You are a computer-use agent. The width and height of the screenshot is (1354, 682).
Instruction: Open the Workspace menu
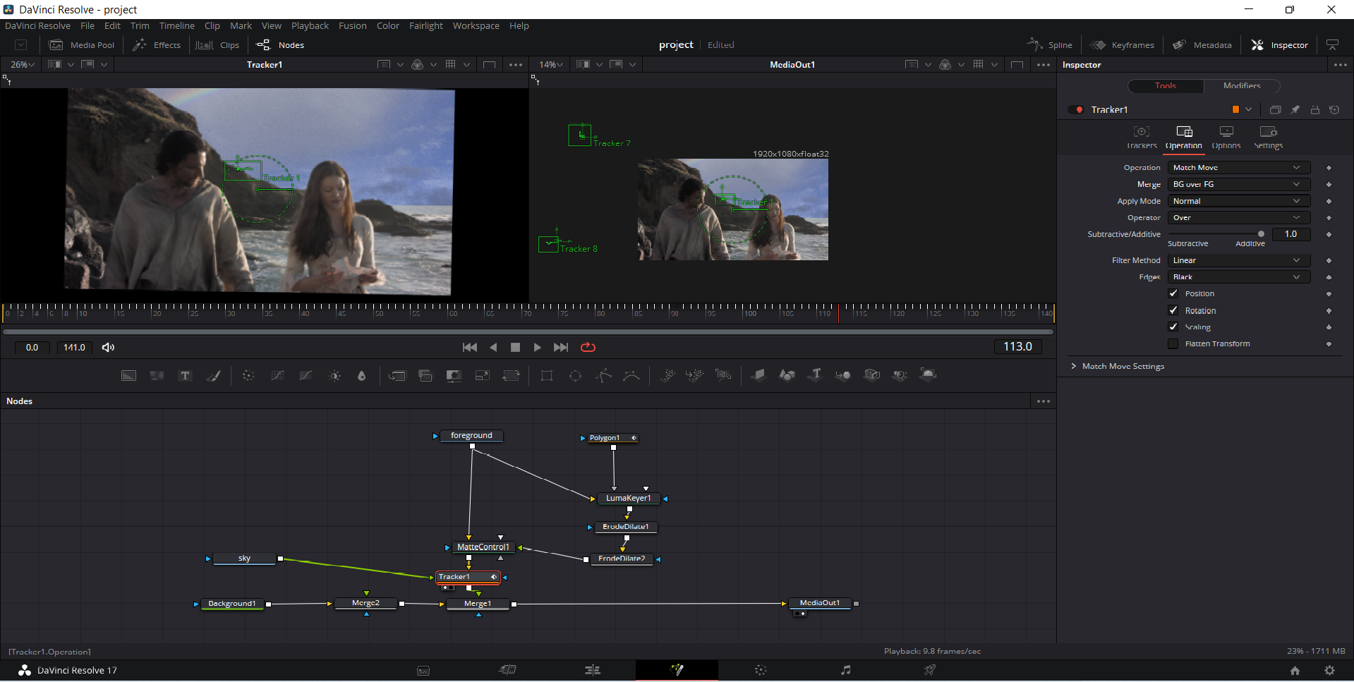click(476, 25)
